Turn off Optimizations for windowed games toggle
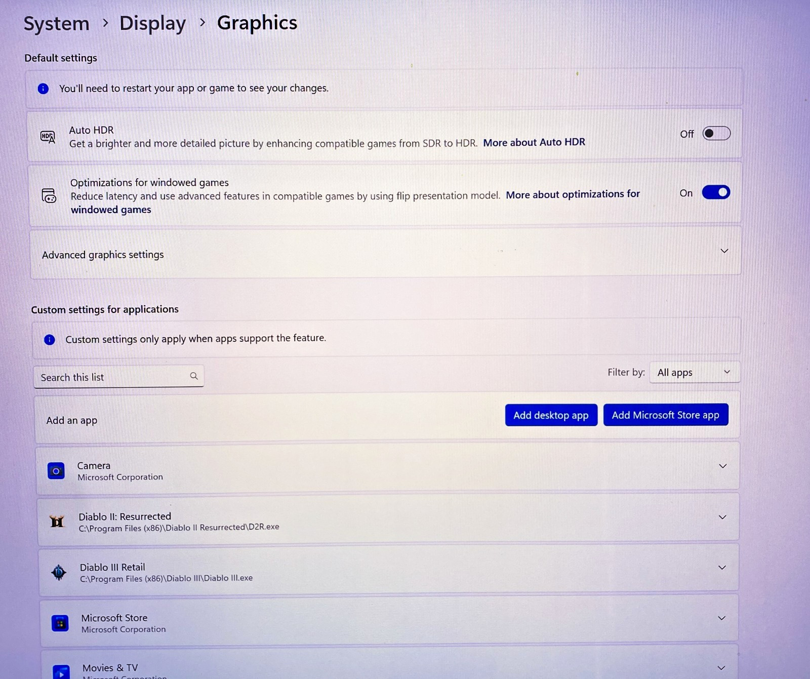 point(716,192)
